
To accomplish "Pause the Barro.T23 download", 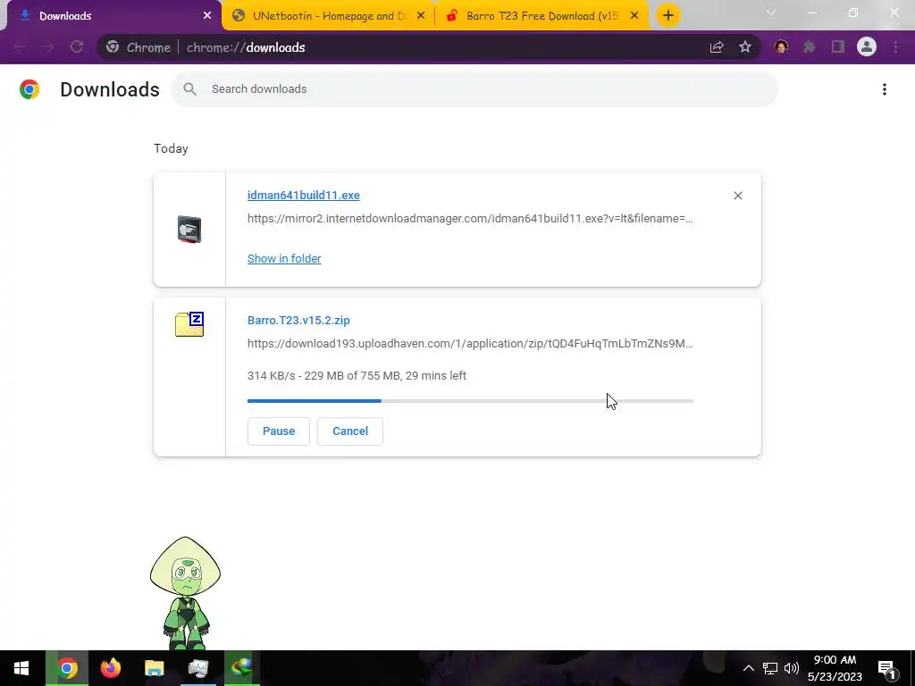I will click(x=279, y=431).
